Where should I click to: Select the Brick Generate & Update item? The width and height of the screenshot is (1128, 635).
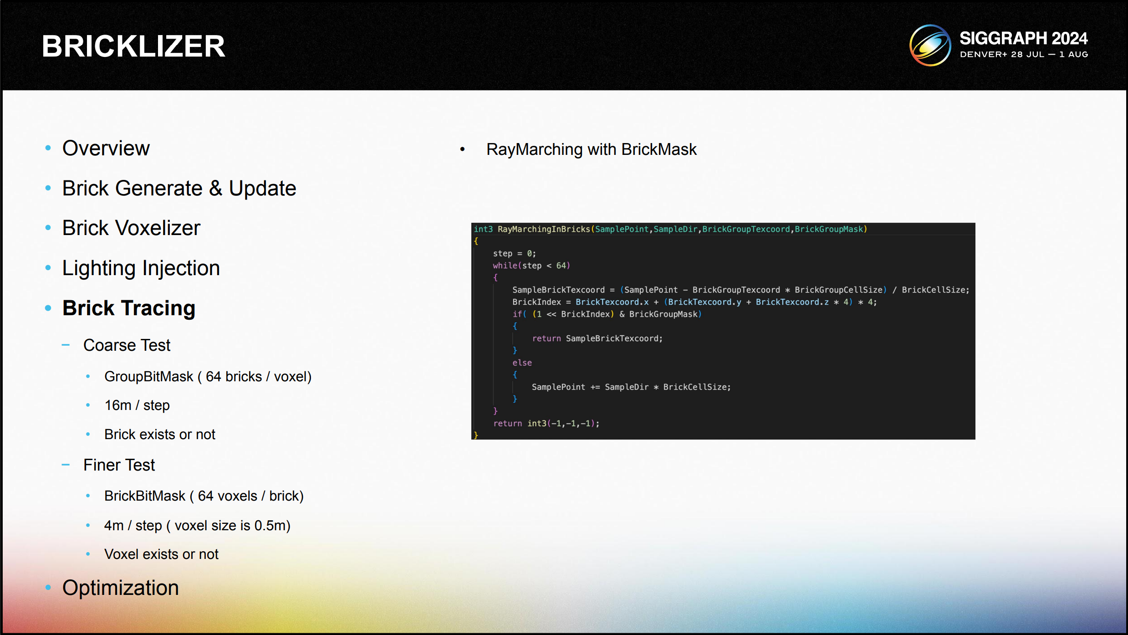(179, 189)
